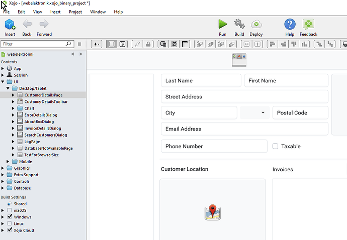Viewport: 347px width, 240px height.
Task: Click send to back order icon
Action: 221,44
